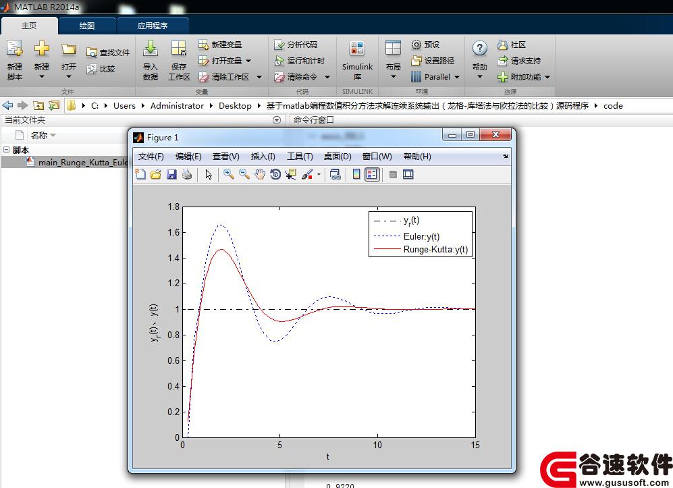Toggle the Pan hand tool in Figure 1
673x488 pixels.
260,174
